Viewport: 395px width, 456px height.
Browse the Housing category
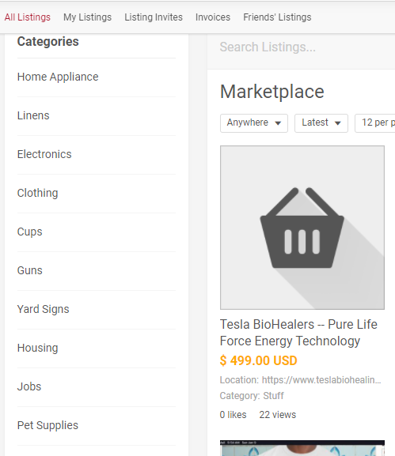point(37,348)
